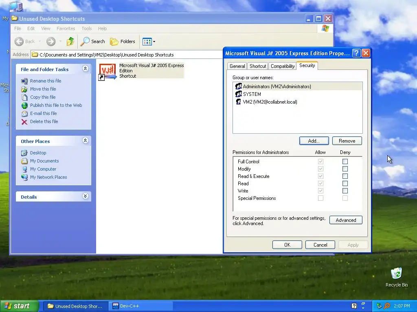Click the tray help question icon
The height and width of the screenshot is (312, 417).
(x=354, y=306)
